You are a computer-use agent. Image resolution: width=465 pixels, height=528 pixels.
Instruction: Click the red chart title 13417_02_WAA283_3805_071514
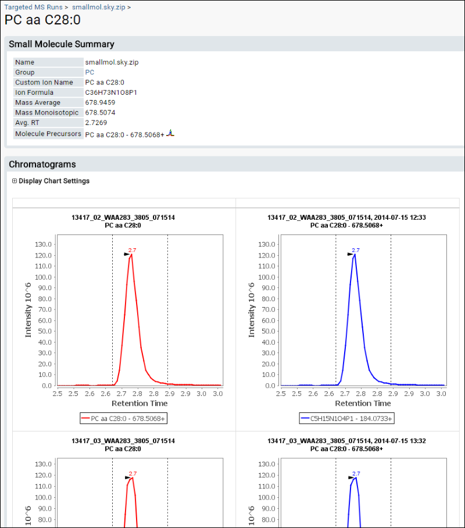click(123, 217)
